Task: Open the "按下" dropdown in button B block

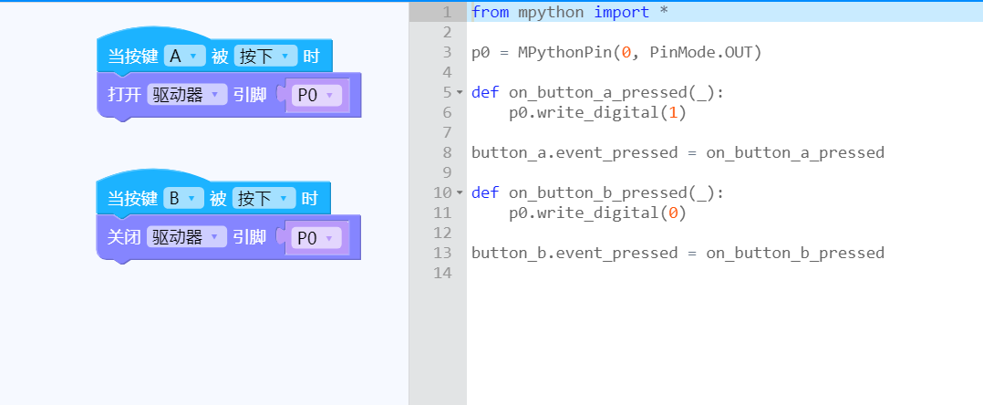Action: (x=264, y=198)
